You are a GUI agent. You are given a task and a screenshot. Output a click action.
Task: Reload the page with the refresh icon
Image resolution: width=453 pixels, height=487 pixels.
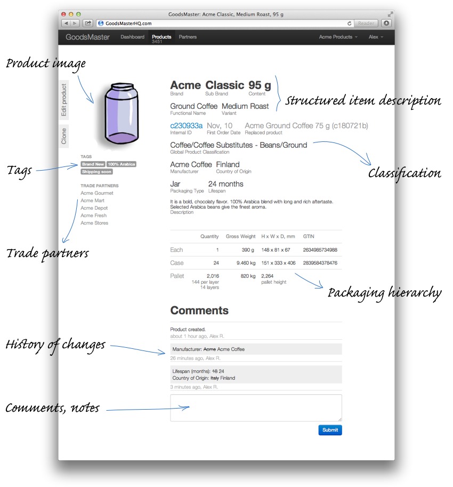tap(350, 23)
